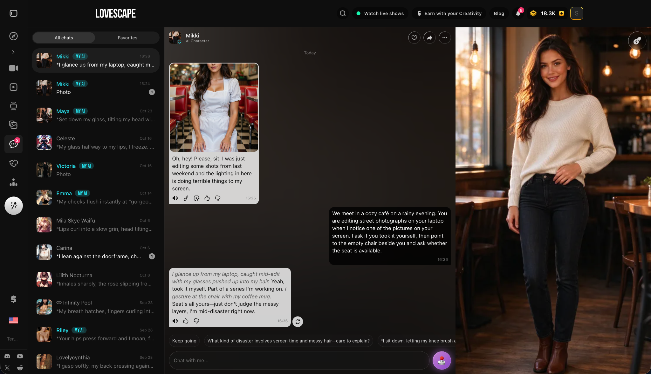The height and width of the screenshot is (374, 651).
Task: Open the video camera icon in sidebar
Action: tap(13, 68)
